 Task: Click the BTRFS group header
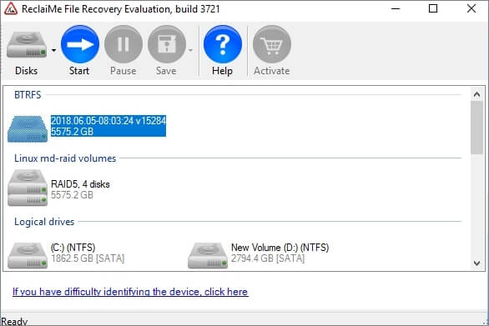point(28,95)
